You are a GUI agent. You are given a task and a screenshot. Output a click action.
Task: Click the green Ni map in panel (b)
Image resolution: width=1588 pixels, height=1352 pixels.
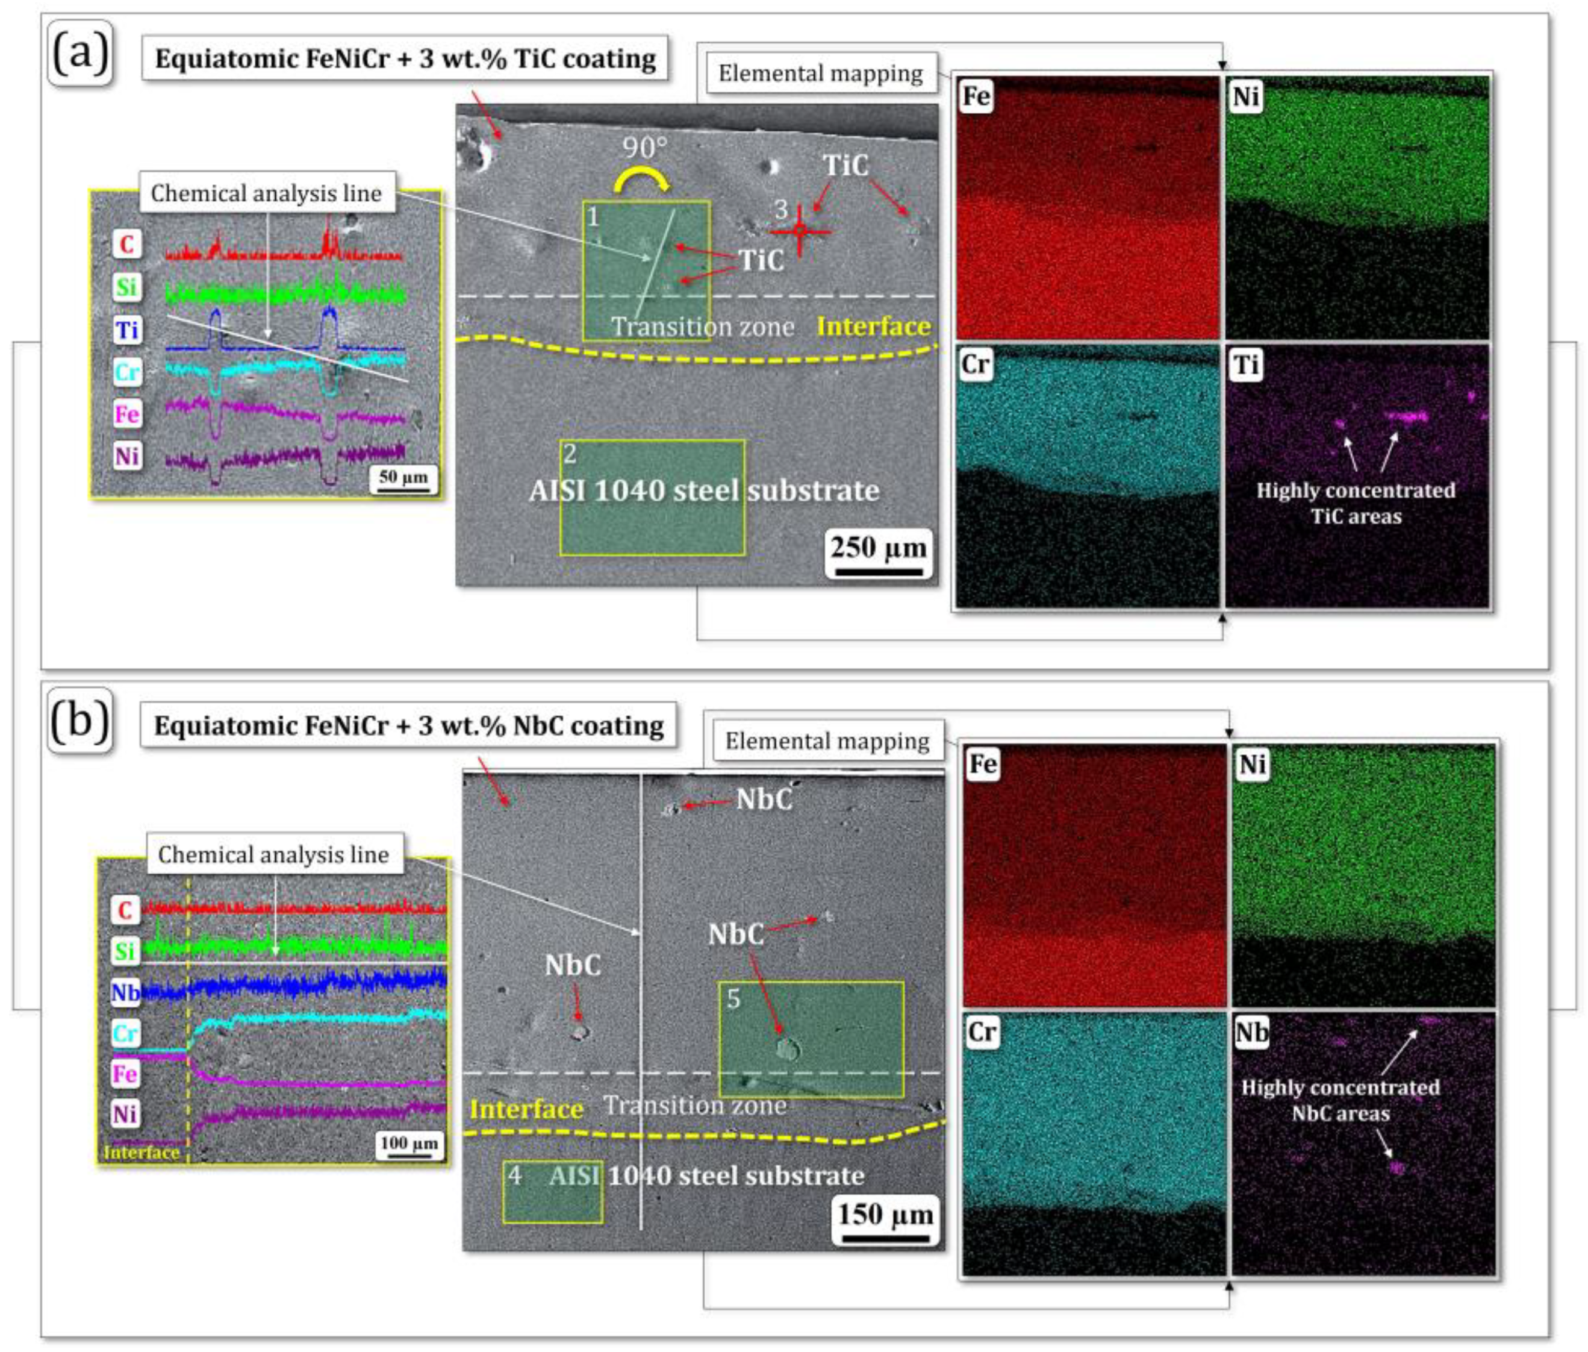[x=1363, y=875]
